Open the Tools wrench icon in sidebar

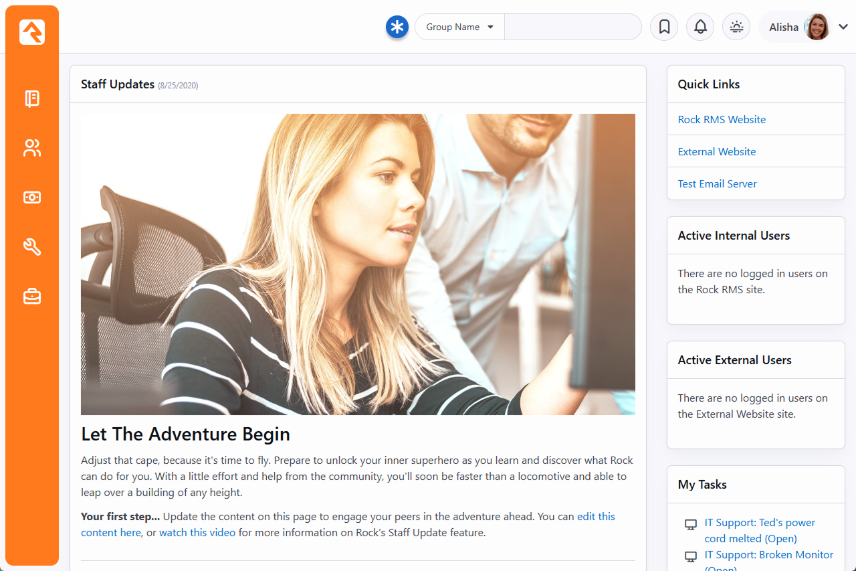tap(32, 247)
